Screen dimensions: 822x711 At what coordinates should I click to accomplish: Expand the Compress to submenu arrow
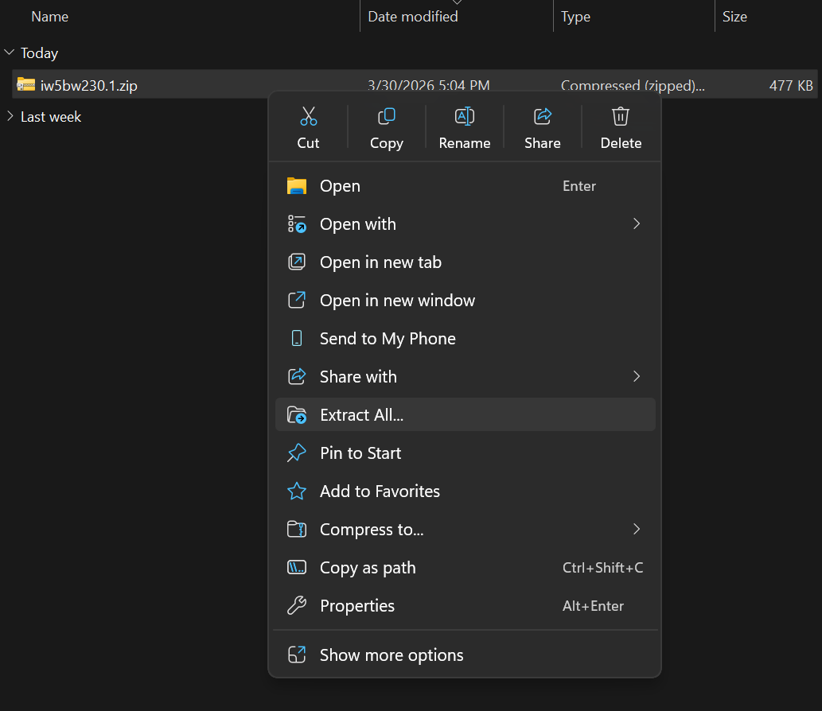636,530
